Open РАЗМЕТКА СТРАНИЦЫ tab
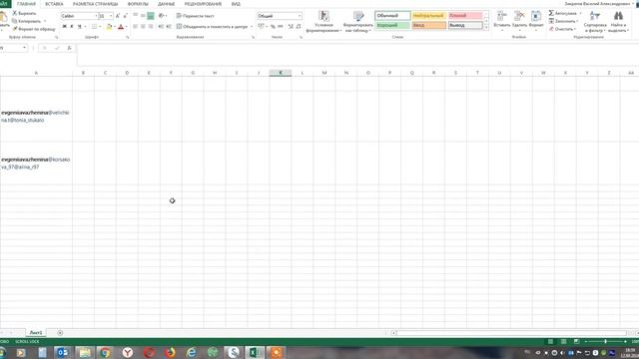This screenshot has height=359, width=639. pyautogui.click(x=96, y=4)
